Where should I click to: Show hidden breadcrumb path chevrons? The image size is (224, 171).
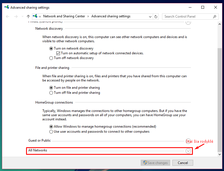coord(40,17)
